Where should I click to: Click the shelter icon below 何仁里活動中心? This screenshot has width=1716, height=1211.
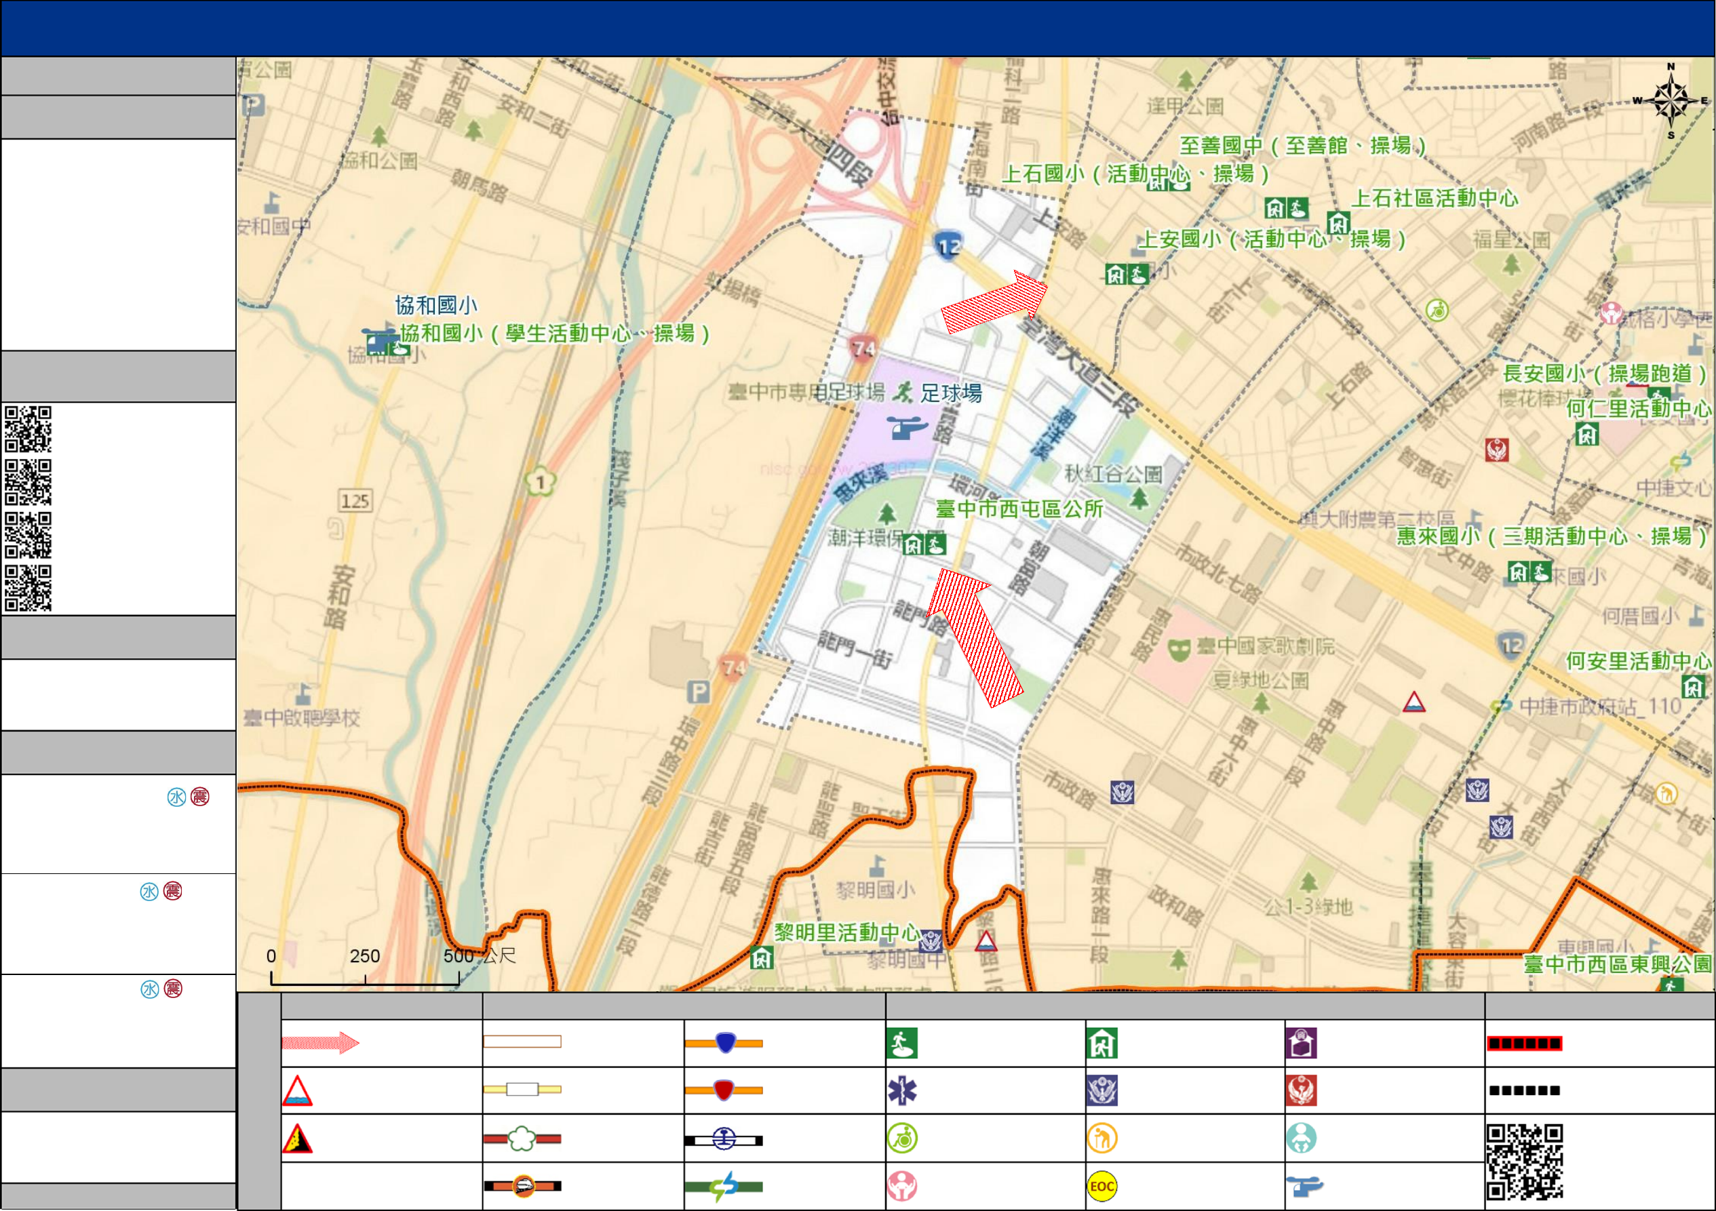pos(1586,435)
